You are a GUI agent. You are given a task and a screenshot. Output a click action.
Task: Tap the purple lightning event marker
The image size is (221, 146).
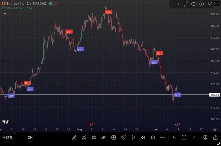point(177,124)
